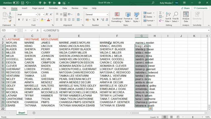
Task: Open Format as Table gallery
Action: [x=128, y=17]
